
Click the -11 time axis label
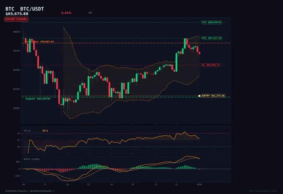click(x=176, y=184)
